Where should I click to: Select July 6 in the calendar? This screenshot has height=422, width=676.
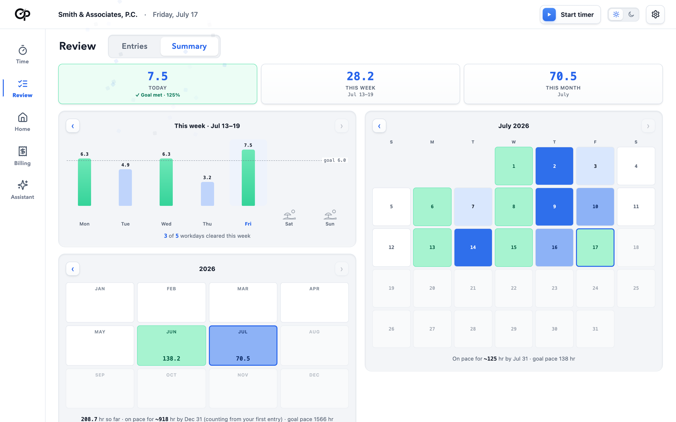click(432, 207)
